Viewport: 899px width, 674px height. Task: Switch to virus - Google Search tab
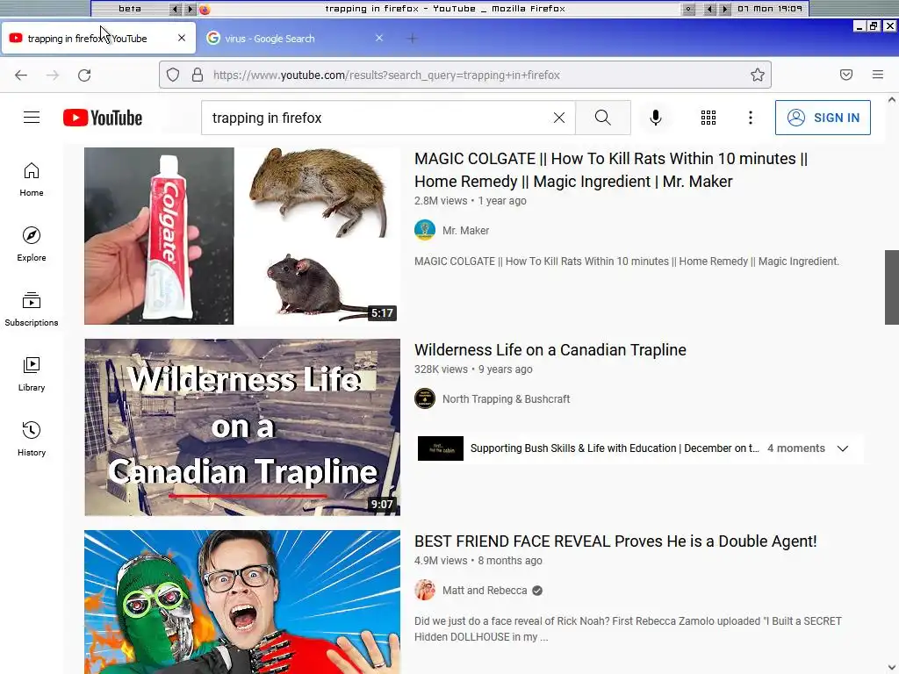tap(295, 39)
